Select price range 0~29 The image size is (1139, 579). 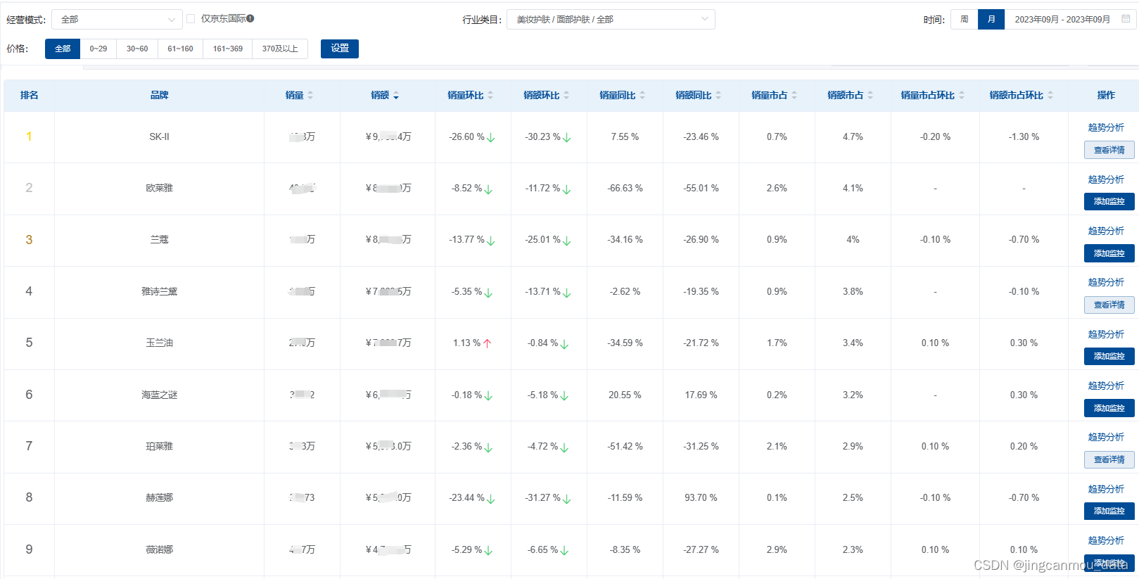click(98, 49)
